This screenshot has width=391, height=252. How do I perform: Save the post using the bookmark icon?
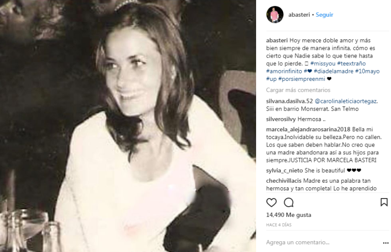pyautogui.click(x=384, y=202)
